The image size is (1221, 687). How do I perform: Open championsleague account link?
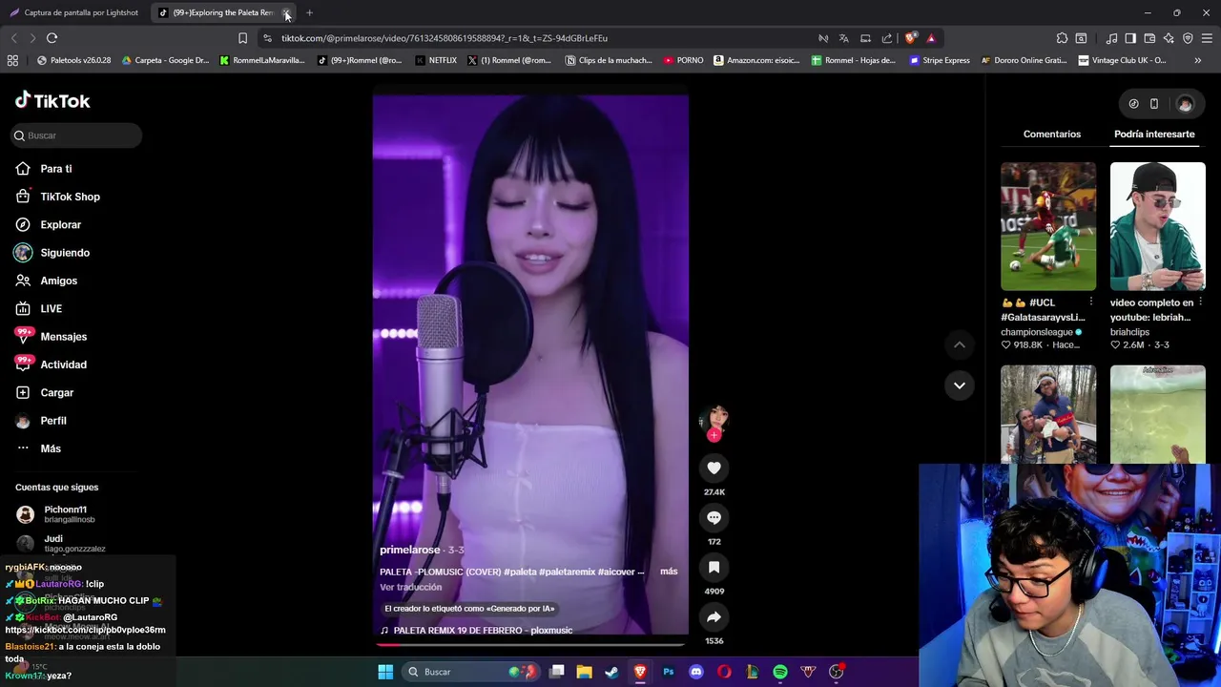tap(1037, 332)
